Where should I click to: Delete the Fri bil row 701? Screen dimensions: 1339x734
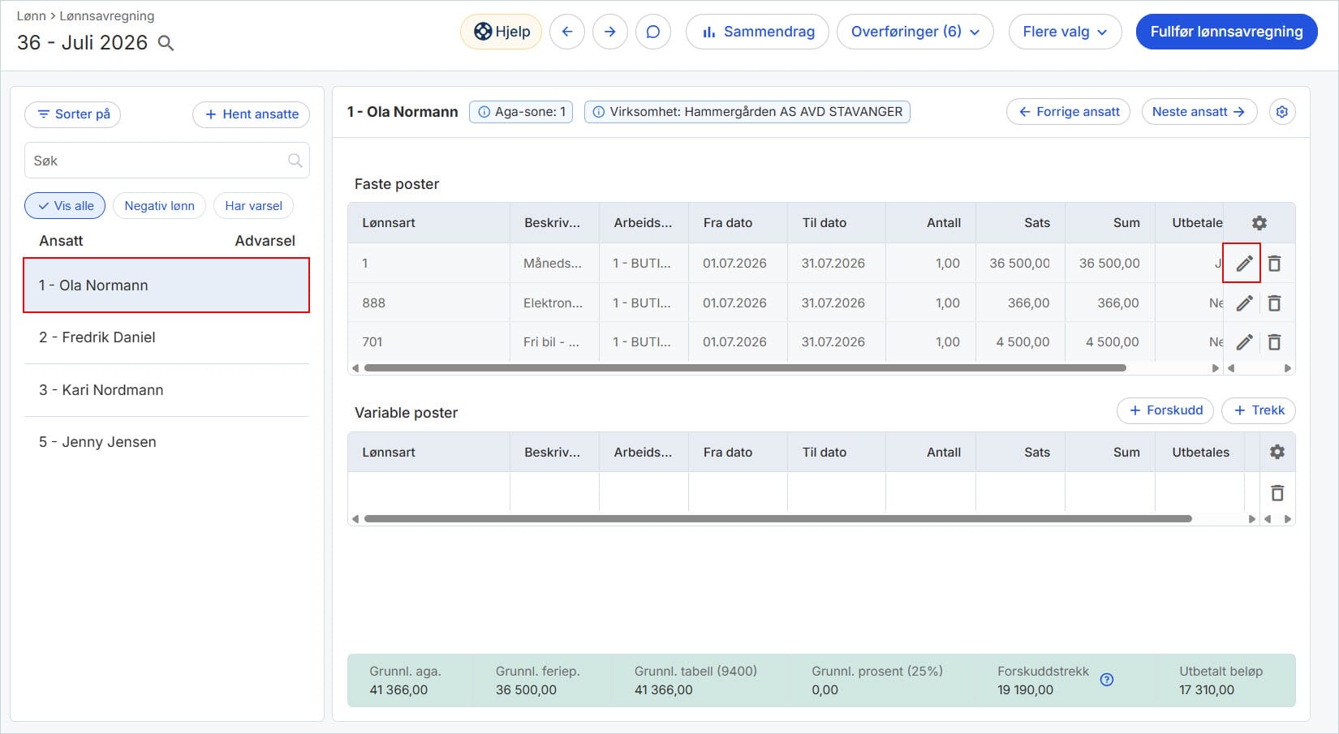[x=1275, y=342]
